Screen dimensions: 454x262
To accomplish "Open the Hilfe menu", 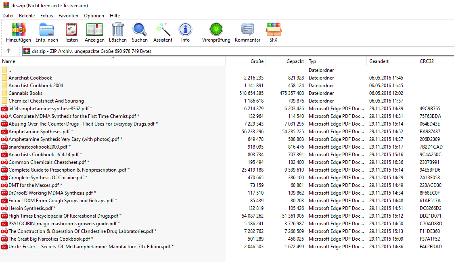I will click(x=115, y=16).
